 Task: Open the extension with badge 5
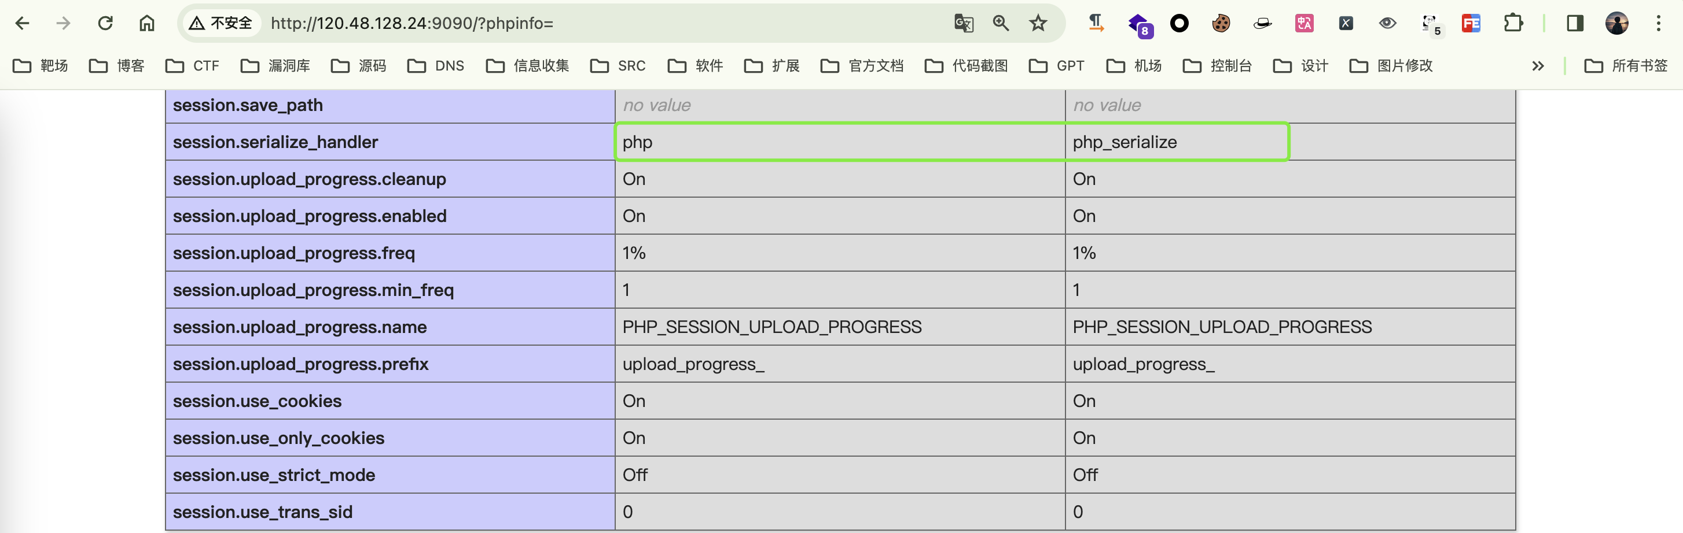[1431, 25]
